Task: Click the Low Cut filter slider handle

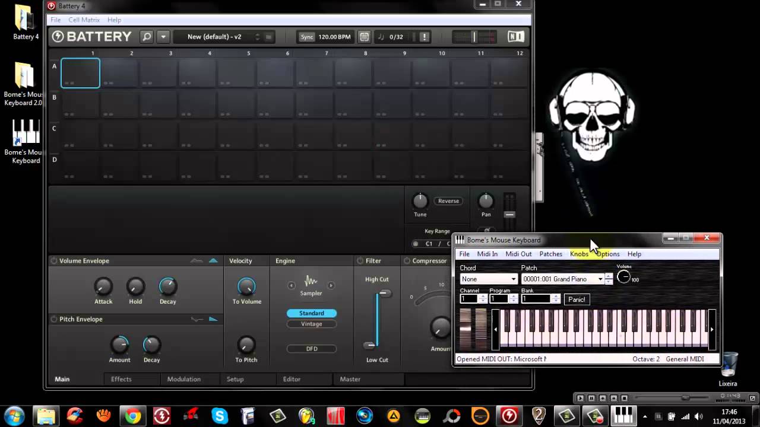Action: 369,345
